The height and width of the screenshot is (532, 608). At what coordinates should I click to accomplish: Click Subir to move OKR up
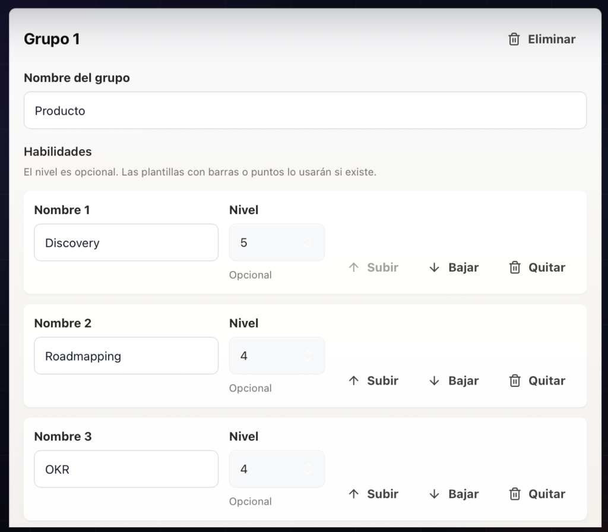(373, 494)
